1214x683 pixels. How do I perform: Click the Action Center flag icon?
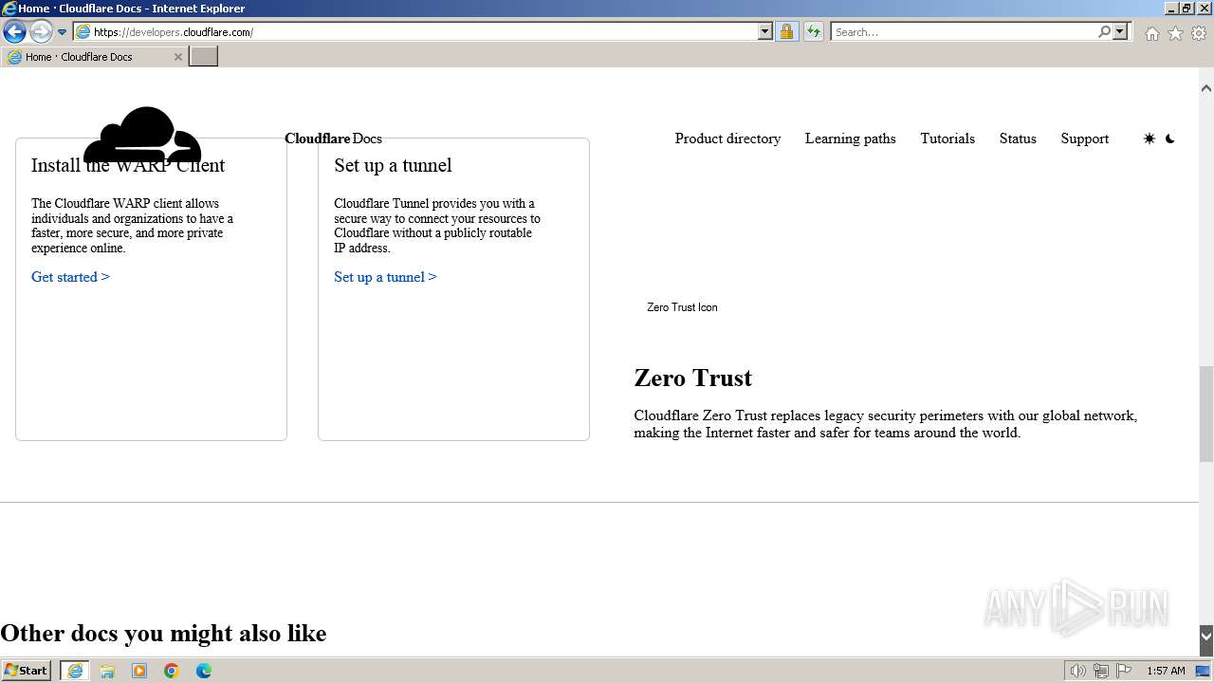click(1123, 671)
